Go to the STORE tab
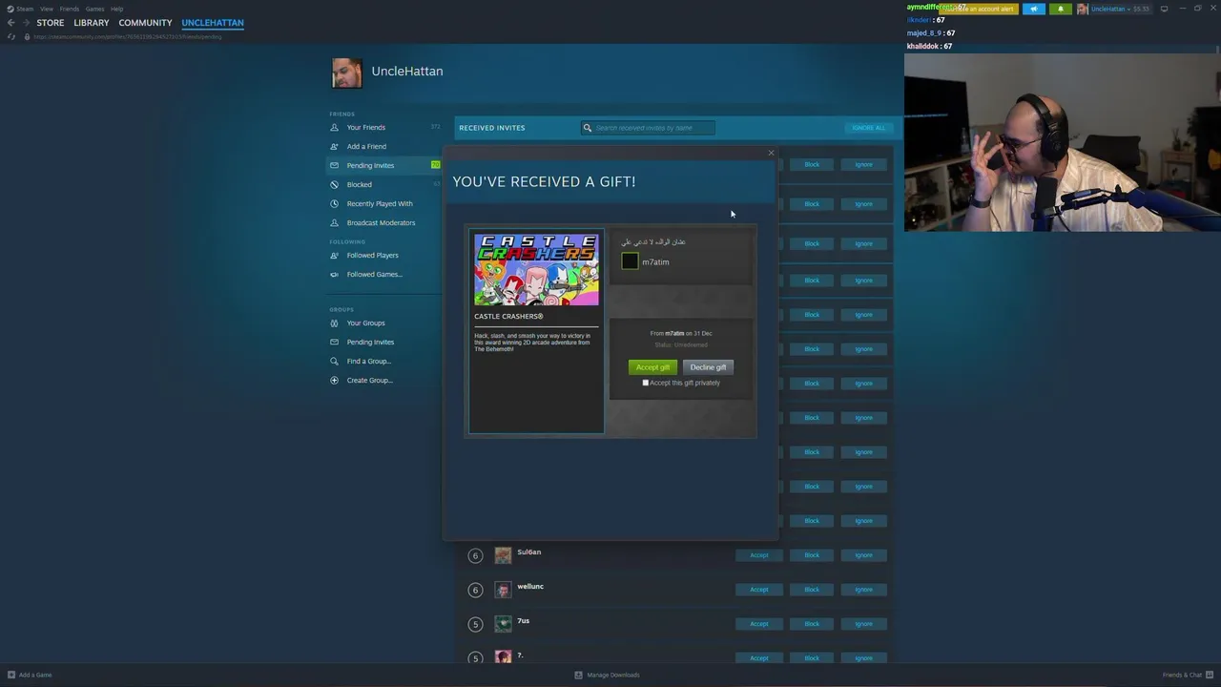1221x687 pixels. point(51,23)
